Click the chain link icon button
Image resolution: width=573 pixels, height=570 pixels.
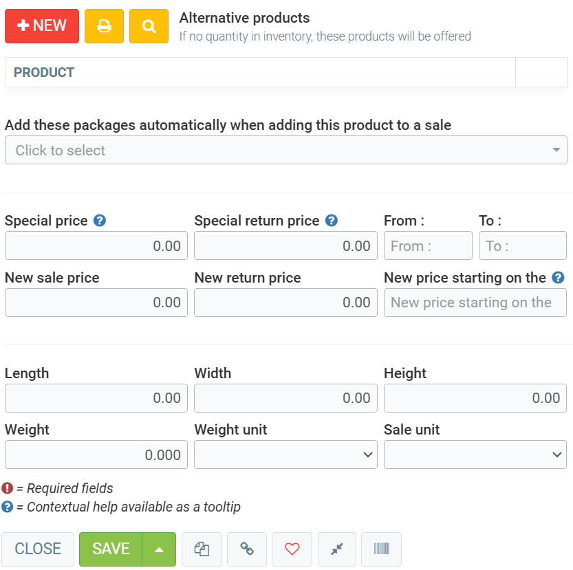(247, 549)
